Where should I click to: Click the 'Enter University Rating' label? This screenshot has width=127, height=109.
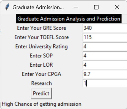pos(41,47)
